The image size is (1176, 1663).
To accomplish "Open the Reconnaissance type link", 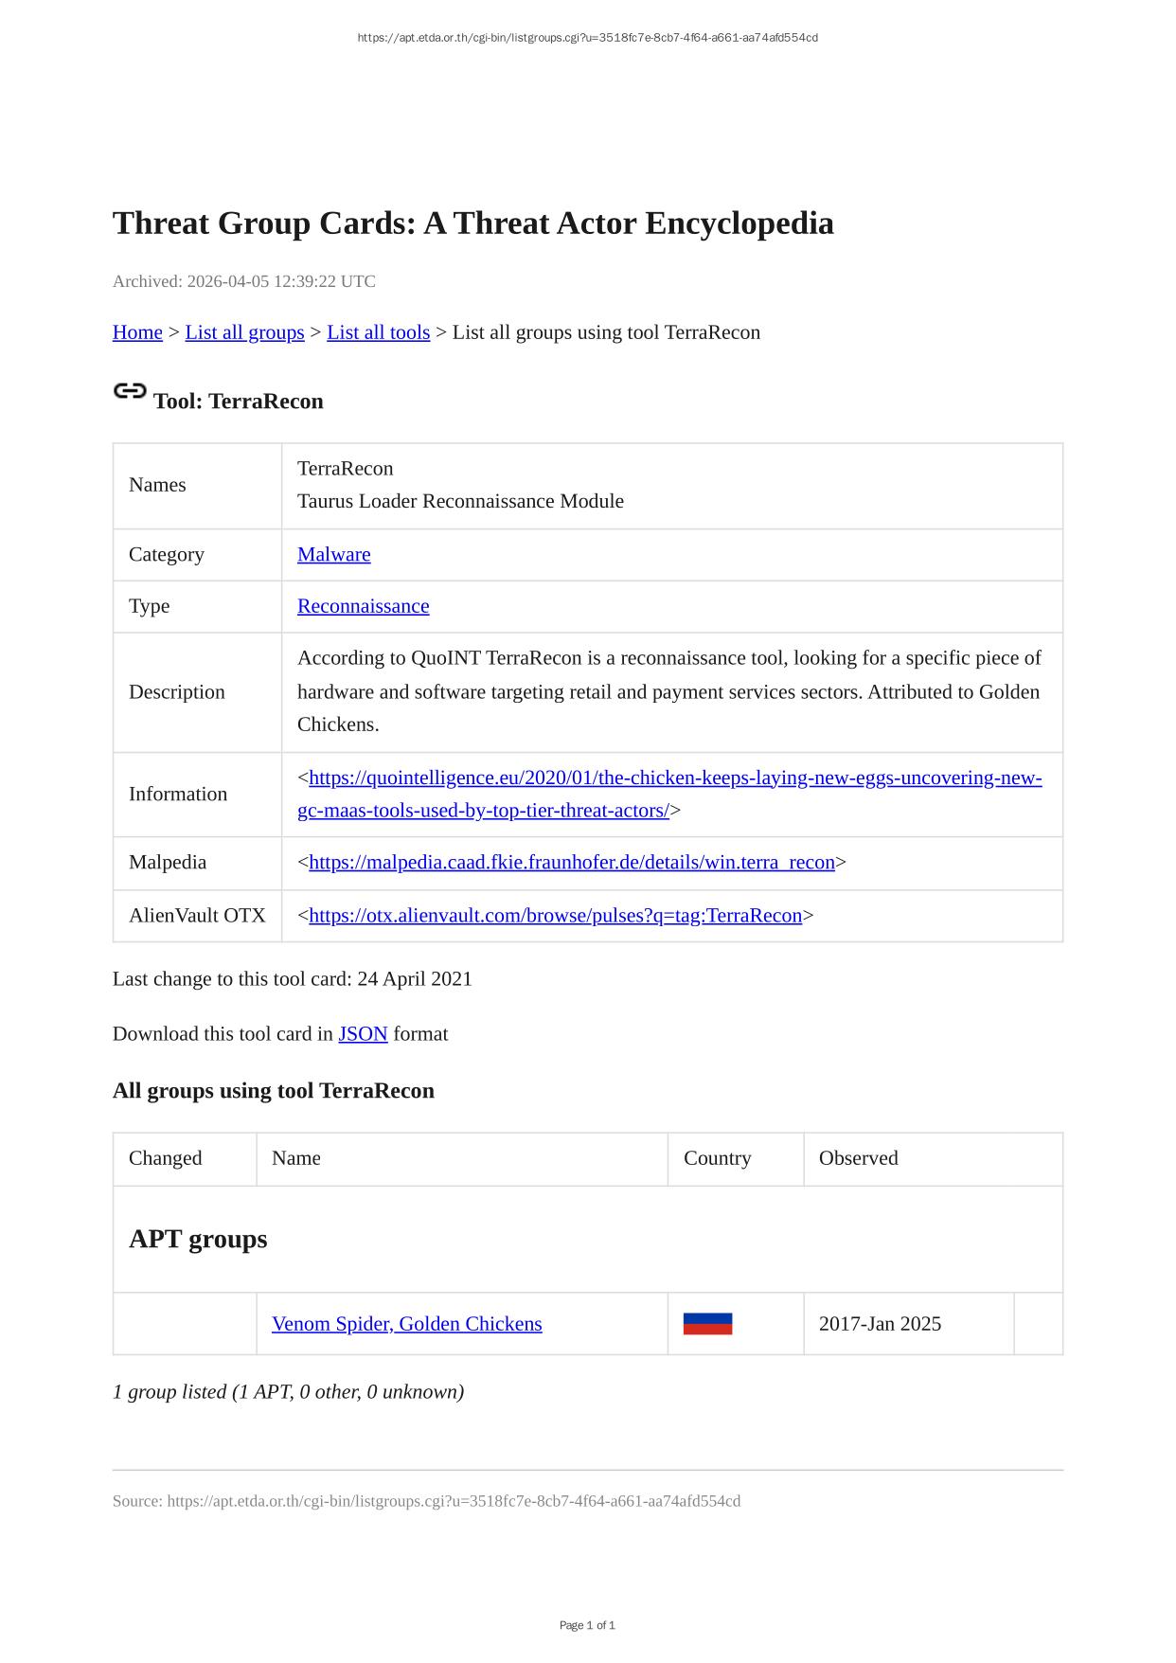I will [x=363, y=606].
